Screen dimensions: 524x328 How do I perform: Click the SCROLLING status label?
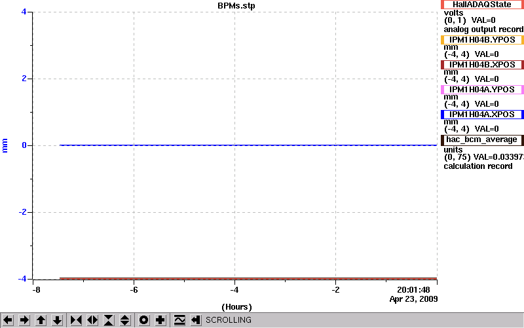click(x=229, y=320)
